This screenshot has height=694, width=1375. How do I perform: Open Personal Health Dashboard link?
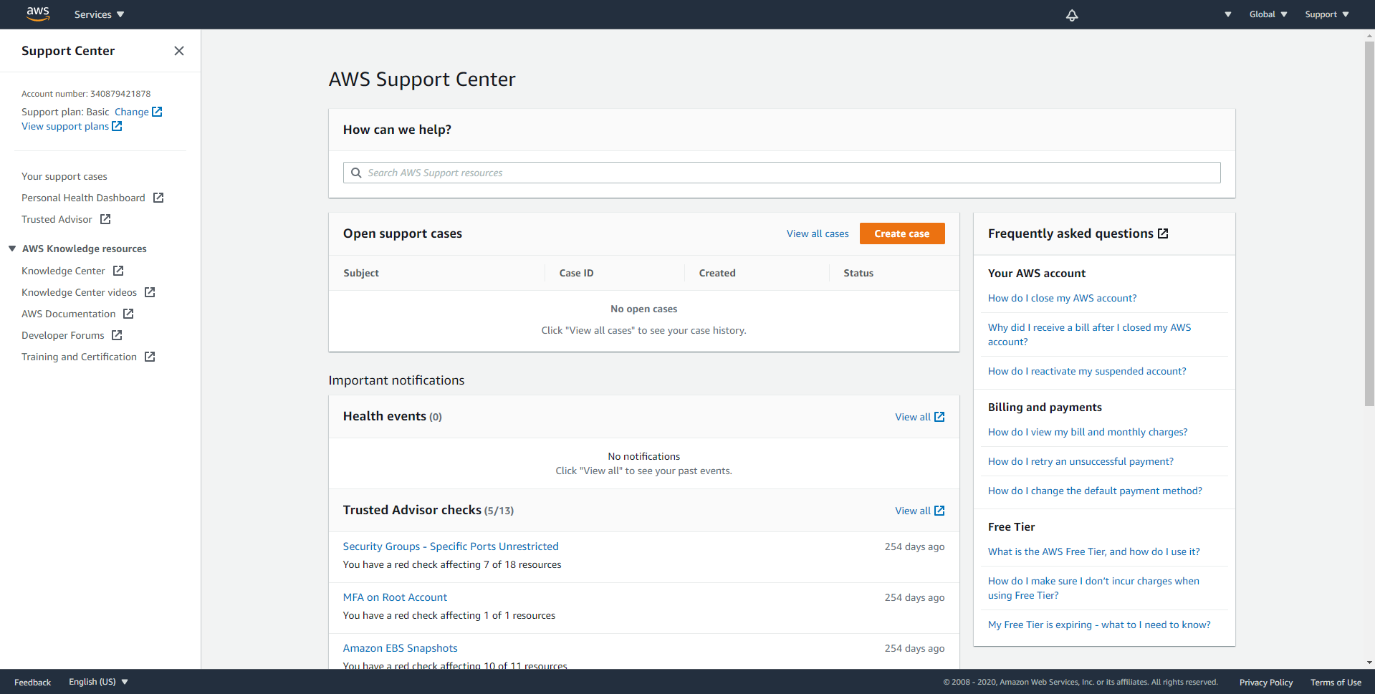click(x=83, y=198)
